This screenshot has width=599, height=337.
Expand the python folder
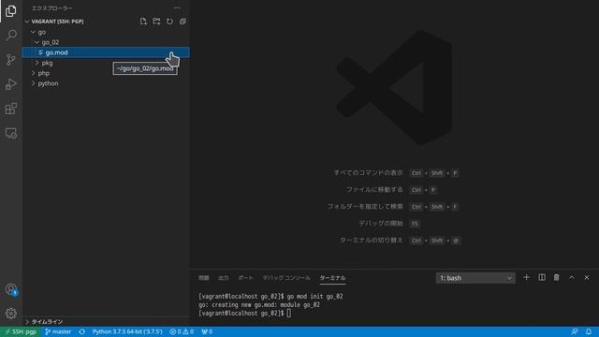pyautogui.click(x=106, y=83)
